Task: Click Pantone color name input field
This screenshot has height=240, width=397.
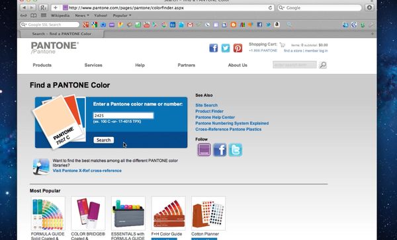Action: (x=123, y=115)
